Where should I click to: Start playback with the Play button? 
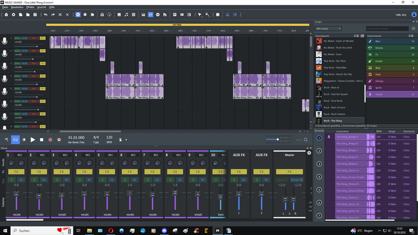click(x=33, y=140)
